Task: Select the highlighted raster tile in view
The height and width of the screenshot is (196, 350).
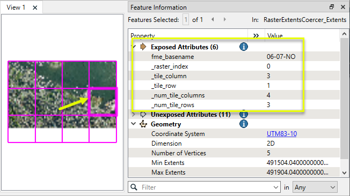Action: (103, 102)
